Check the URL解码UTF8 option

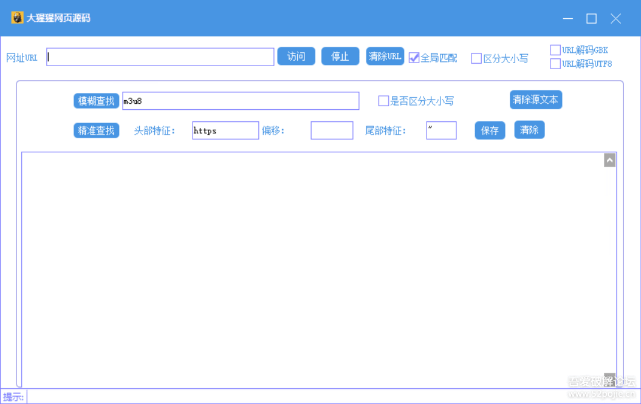pyautogui.click(x=555, y=64)
